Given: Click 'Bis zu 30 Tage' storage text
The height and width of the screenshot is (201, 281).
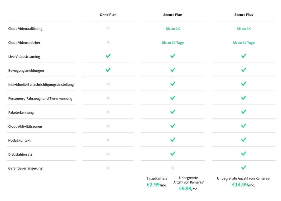Looking at the screenshot, I should [173, 43].
